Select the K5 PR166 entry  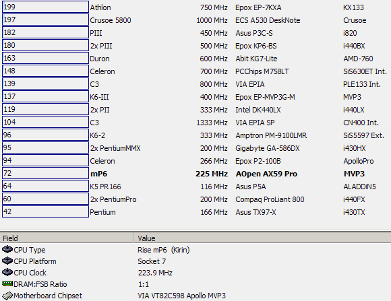pyautogui.click(x=105, y=187)
